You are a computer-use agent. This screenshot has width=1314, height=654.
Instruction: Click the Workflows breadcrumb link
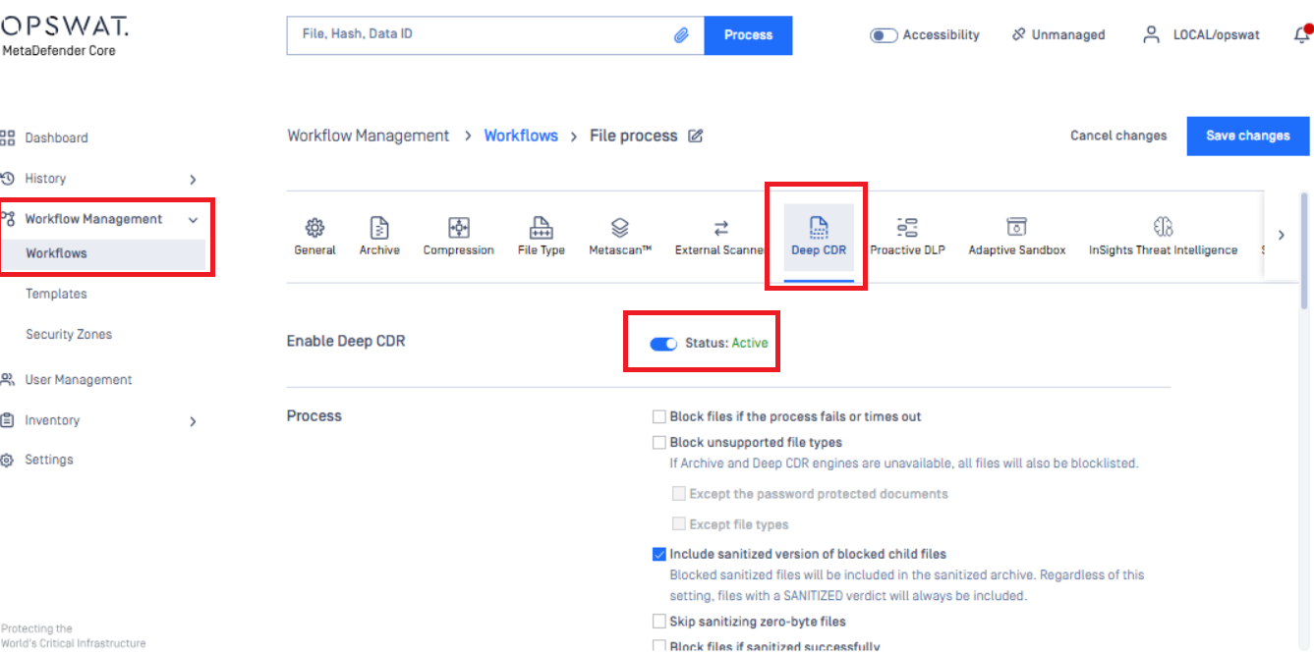[521, 136]
